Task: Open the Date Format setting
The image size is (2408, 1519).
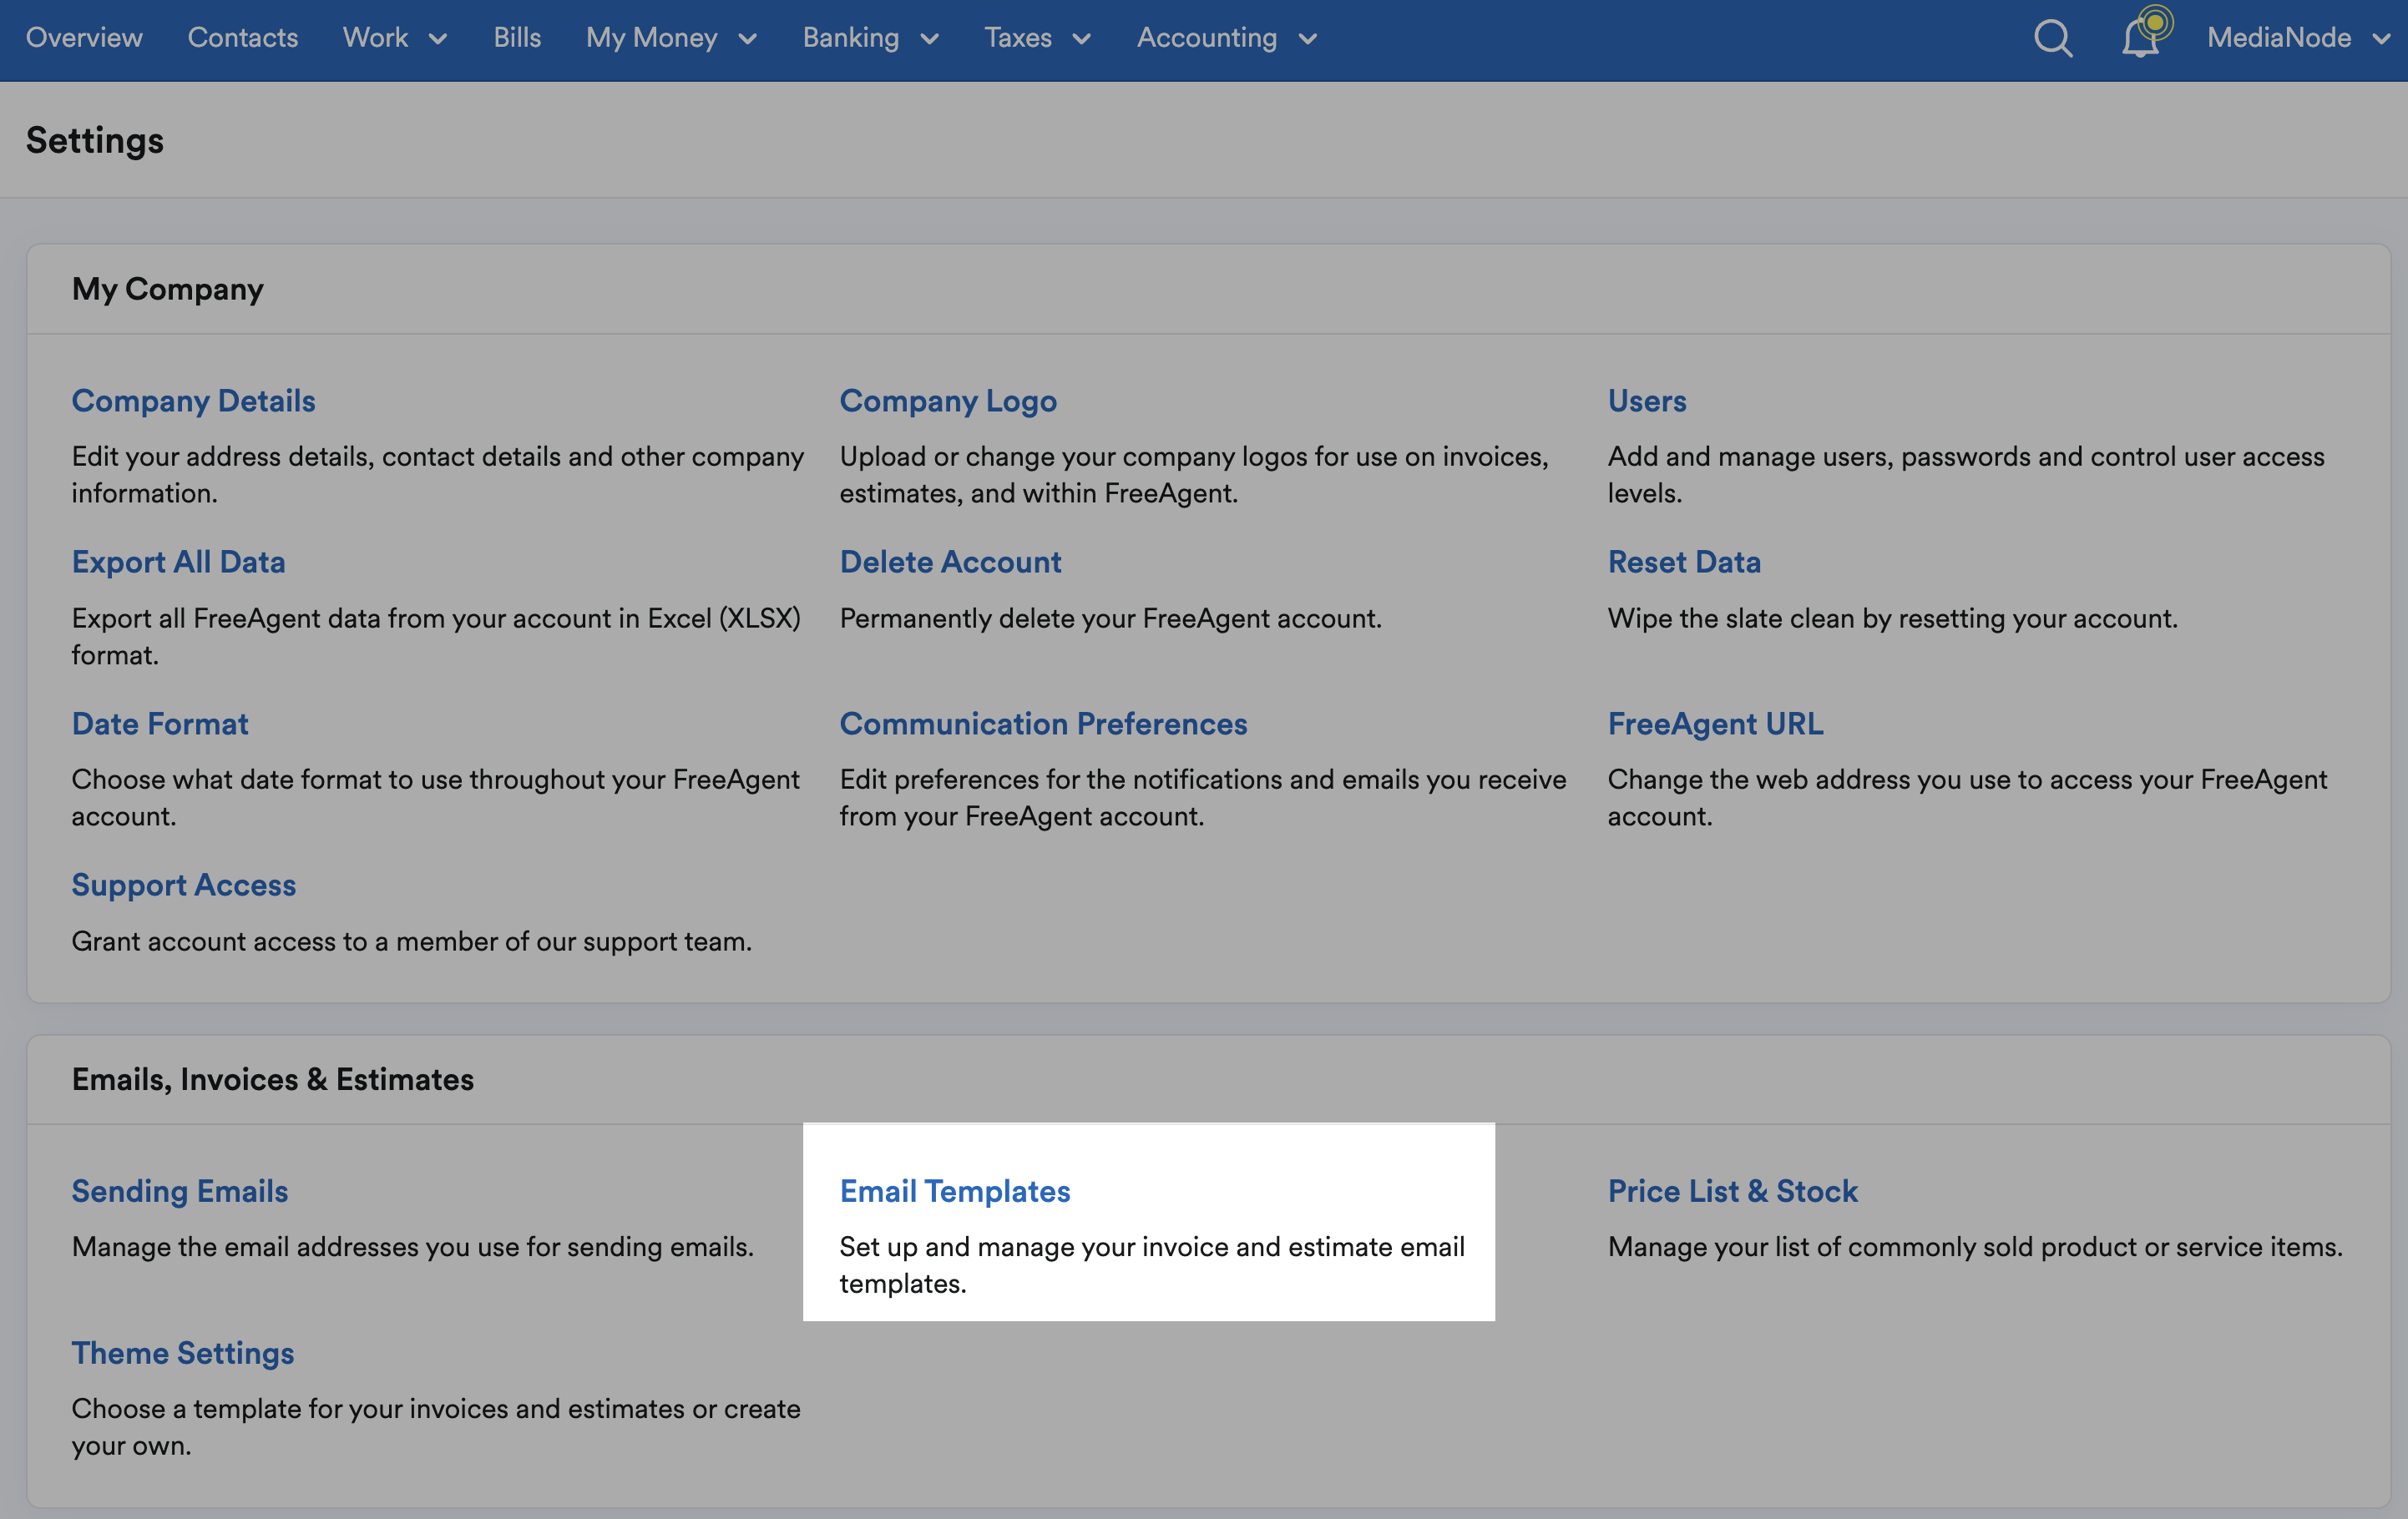Action: click(160, 724)
